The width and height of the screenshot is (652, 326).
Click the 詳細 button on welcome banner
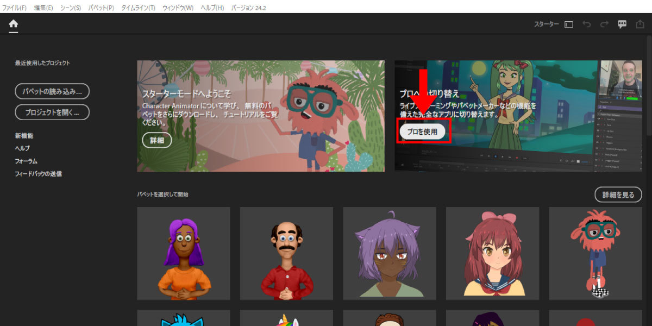click(x=157, y=140)
